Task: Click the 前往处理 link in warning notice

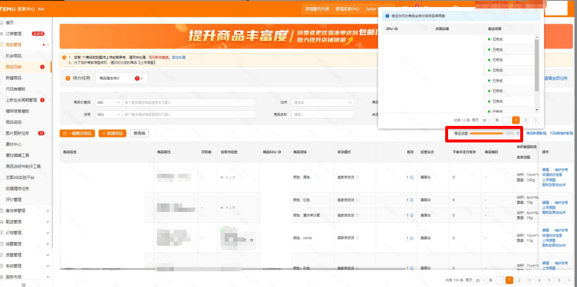Action: 178,57
